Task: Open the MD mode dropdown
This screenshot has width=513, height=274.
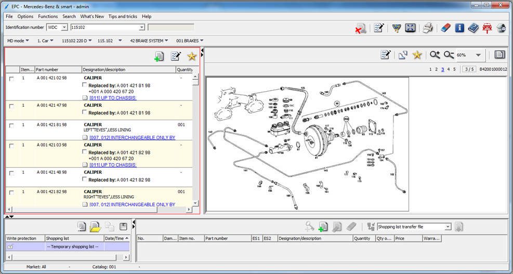Action: pos(18,41)
